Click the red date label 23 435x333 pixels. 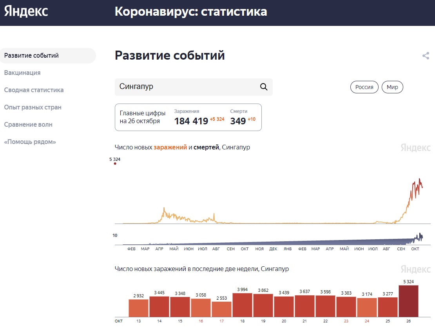pos(346,321)
